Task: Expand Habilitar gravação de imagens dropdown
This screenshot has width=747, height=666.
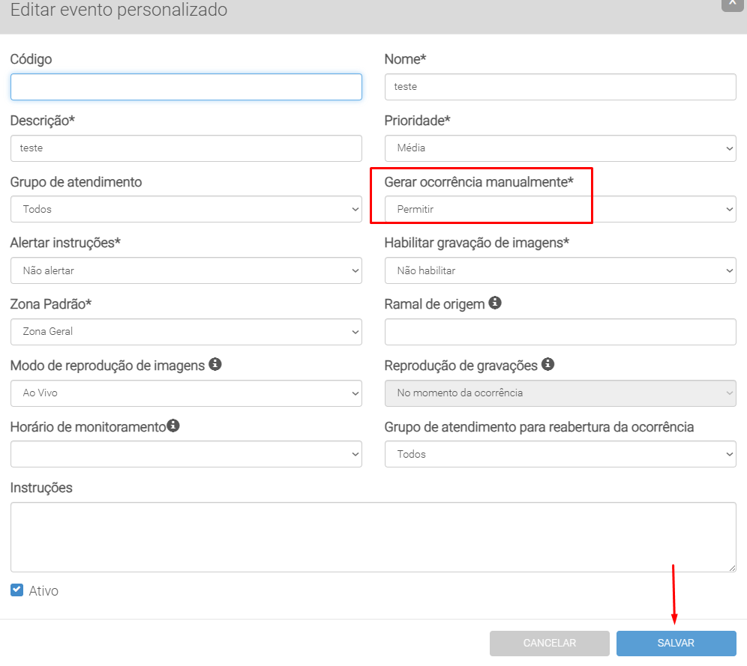Action: (560, 271)
